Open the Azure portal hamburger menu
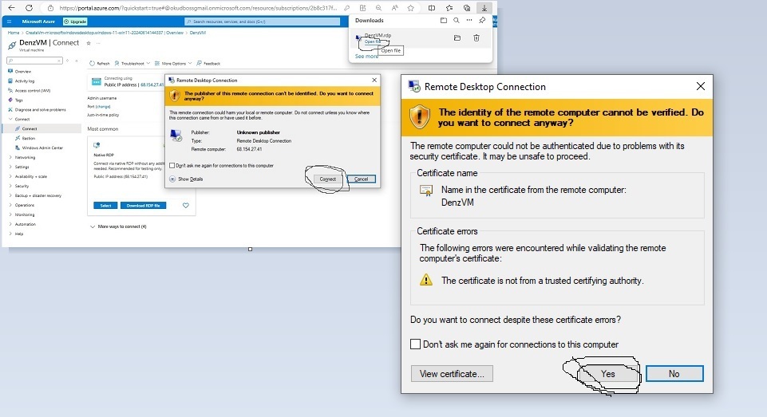Screen dimensions: 767x417 click(9, 22)
